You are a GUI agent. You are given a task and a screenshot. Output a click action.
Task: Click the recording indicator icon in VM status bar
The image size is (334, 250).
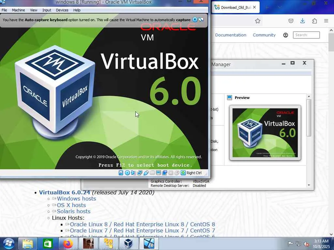coord(165,173)
